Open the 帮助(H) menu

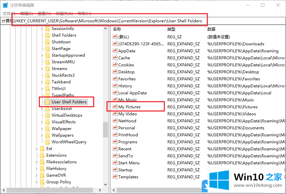pos(84,13)
